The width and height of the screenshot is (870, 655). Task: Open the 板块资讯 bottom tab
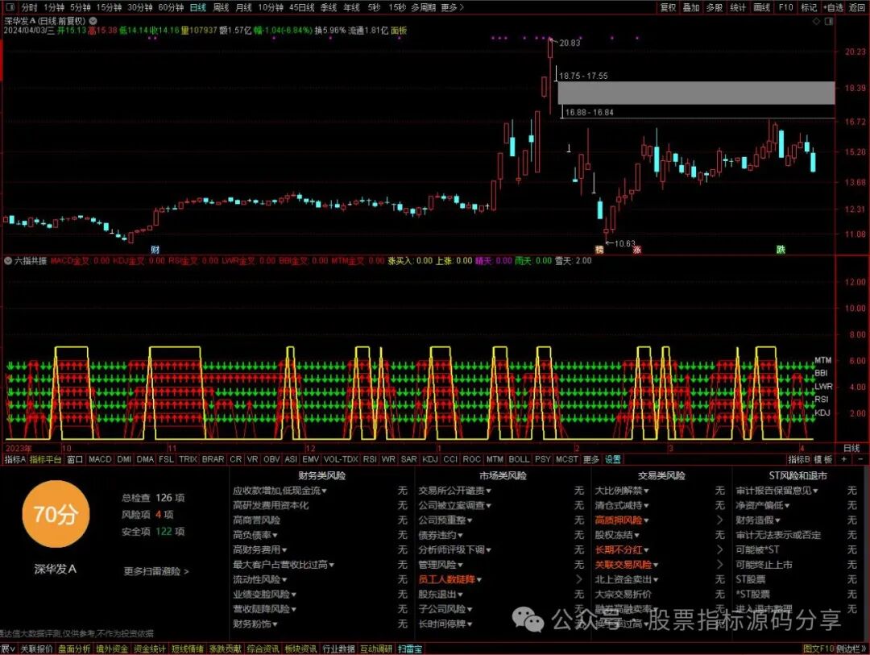300,649
